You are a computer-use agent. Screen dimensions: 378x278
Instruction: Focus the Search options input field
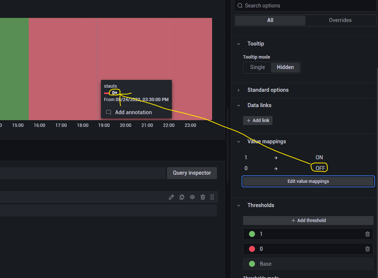click(305, 6)
